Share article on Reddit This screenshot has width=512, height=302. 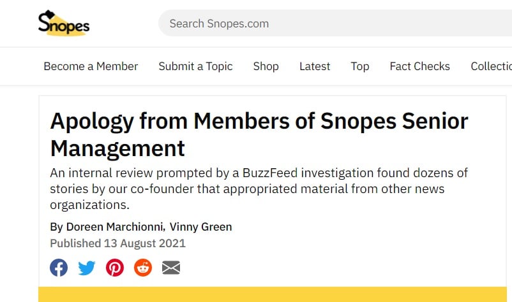pyautogui.click(x=143, y=268)
